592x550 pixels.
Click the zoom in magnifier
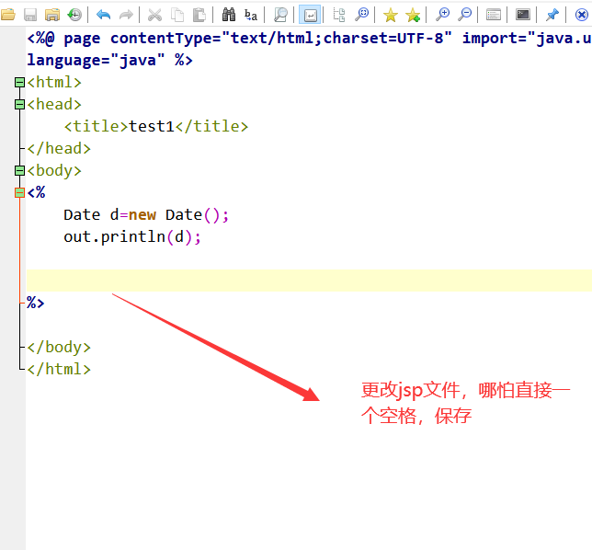tap(442, 15)
